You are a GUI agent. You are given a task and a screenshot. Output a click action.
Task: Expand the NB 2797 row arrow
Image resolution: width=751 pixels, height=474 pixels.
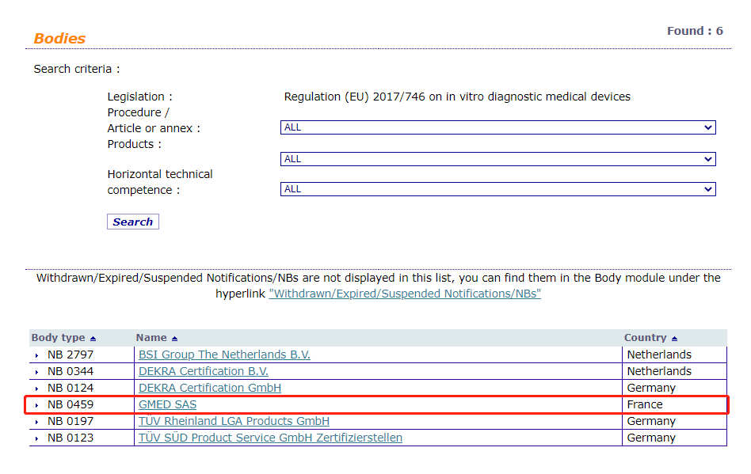37,355
